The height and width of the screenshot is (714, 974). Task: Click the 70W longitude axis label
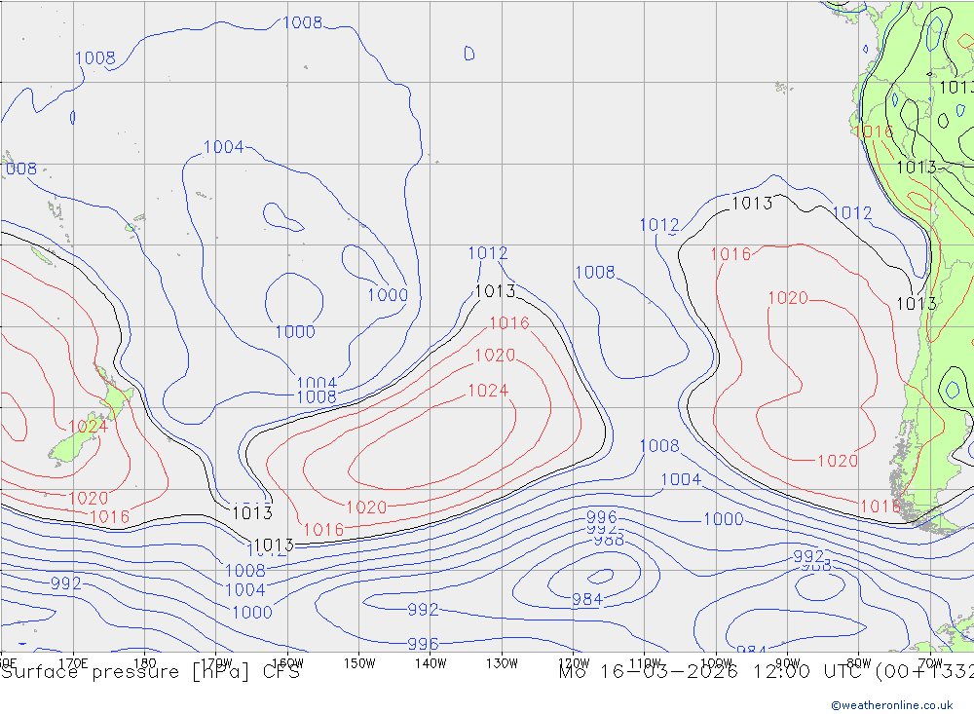coord(930,663)
